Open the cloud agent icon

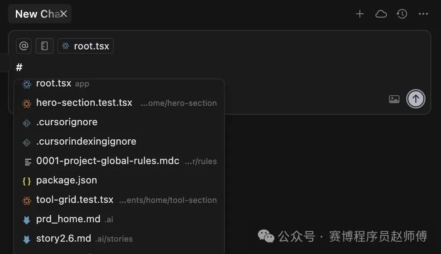[x=381, y=14]
